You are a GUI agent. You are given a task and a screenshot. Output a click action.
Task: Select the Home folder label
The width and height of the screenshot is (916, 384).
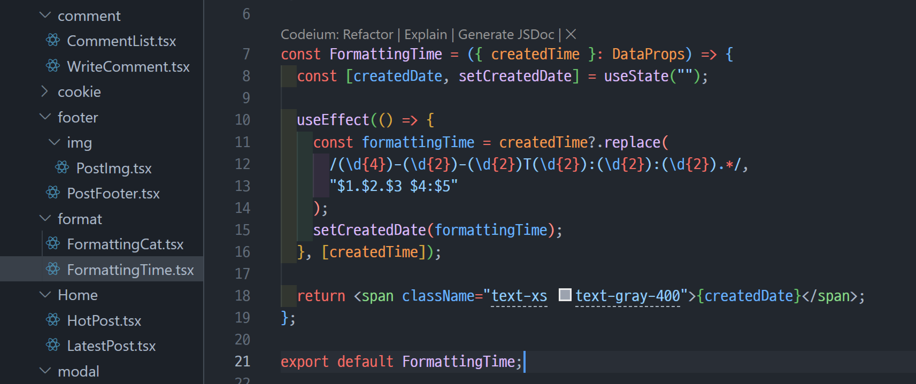[78, 295]
